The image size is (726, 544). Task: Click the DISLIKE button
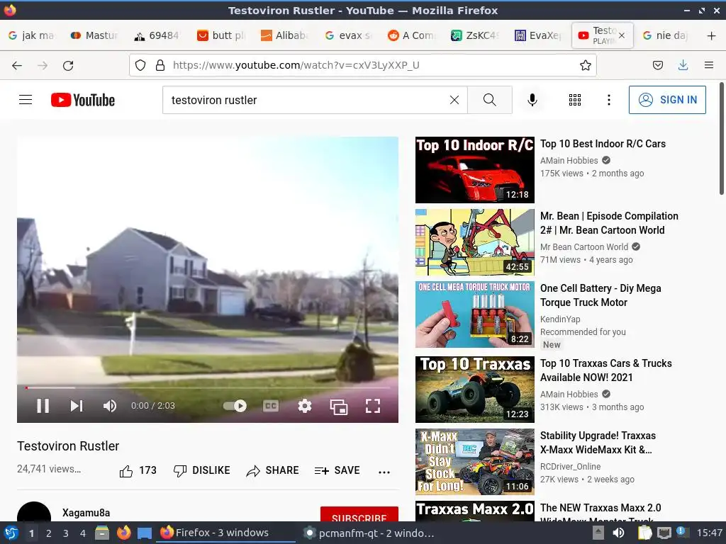coord(201,470)
